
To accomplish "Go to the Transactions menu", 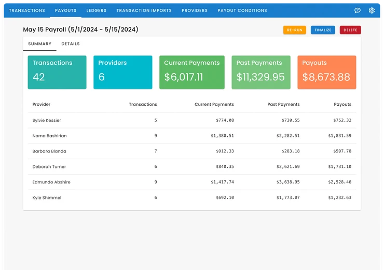I will pos(27,10).
